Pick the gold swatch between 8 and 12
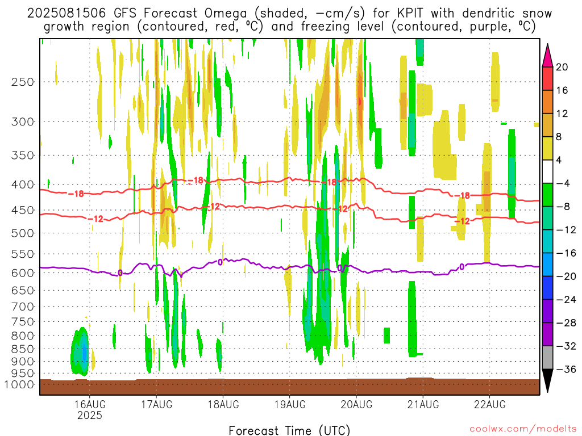Image resolution: width=582 pixels, height=436 pixels. [547, 125]
